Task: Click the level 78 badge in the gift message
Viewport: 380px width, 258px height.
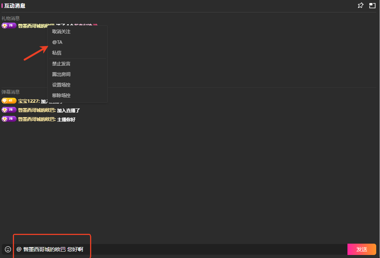Action: point(9,26)
